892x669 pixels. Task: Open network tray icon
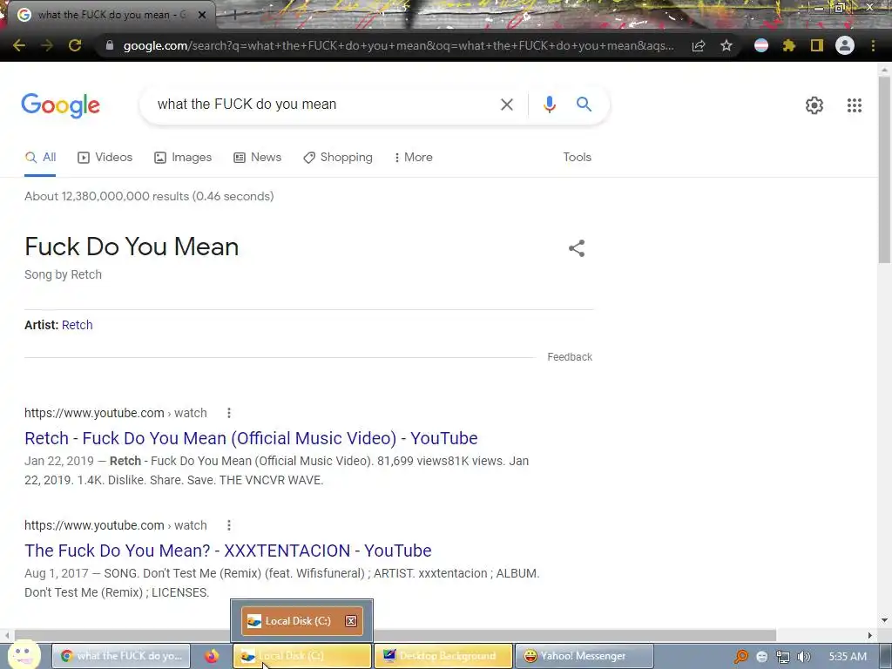783,657
